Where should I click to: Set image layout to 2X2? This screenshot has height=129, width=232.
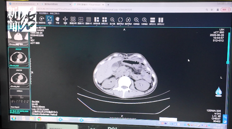(81, 20)
